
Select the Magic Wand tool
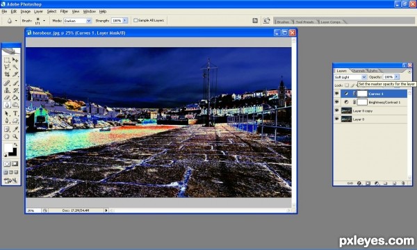point(15,67)
